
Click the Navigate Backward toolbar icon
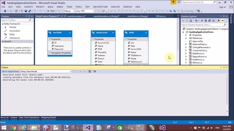5,11
